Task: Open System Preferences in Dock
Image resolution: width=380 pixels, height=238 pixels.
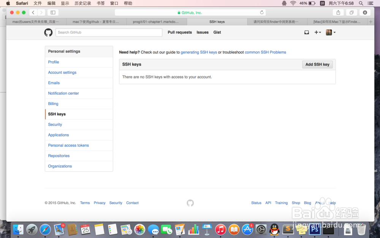Action: [261, 230]
